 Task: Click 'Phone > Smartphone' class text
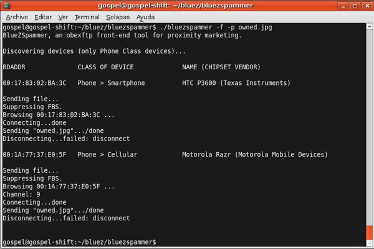pyautogui.click(x=111, y=83)
